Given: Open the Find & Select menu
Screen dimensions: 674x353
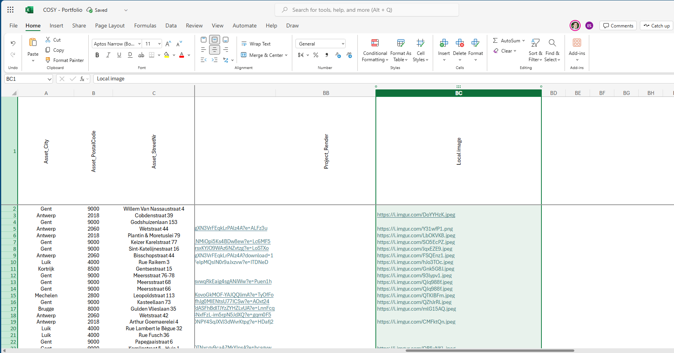Looking at the screenshot, I should pos(552,50).
